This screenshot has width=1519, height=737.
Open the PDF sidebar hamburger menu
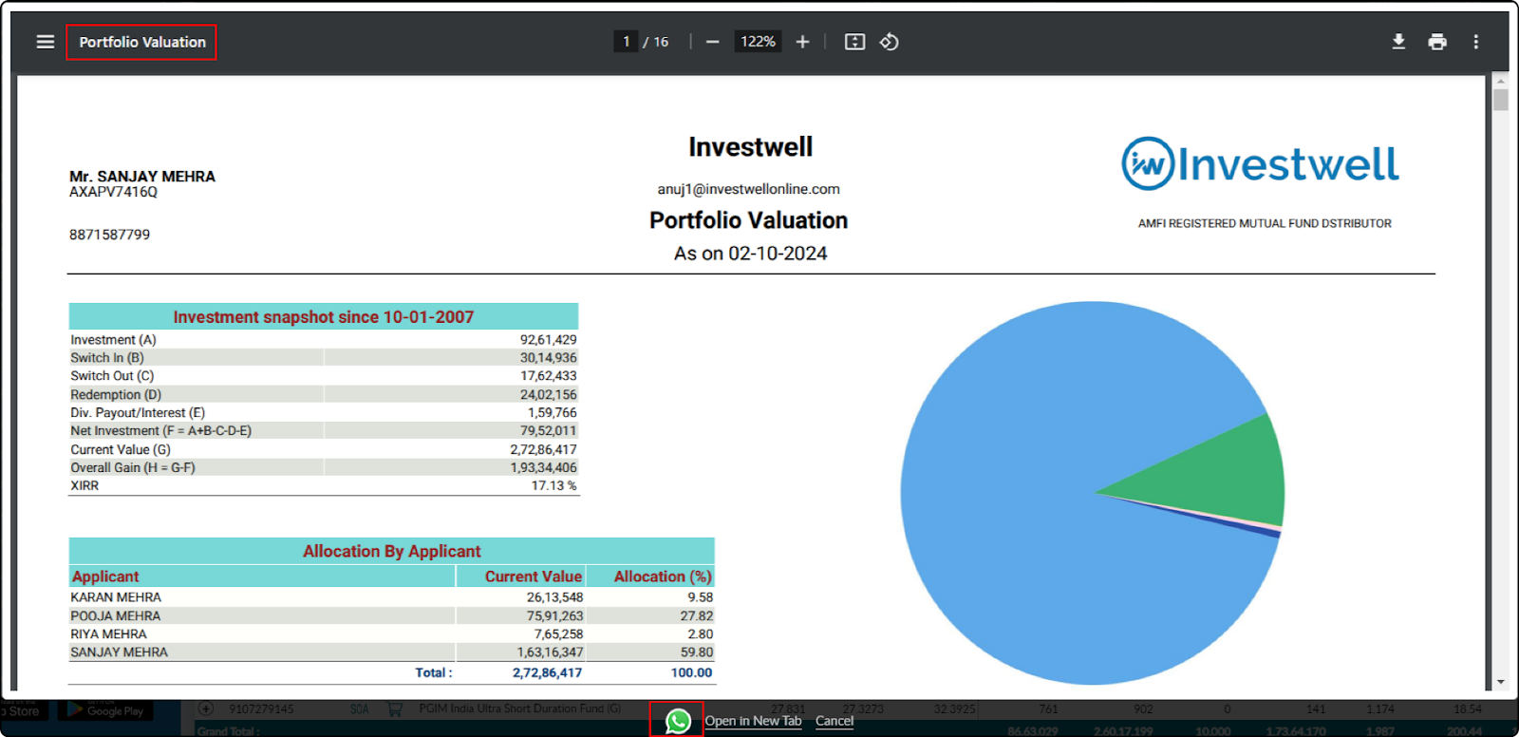click(45, 42)
